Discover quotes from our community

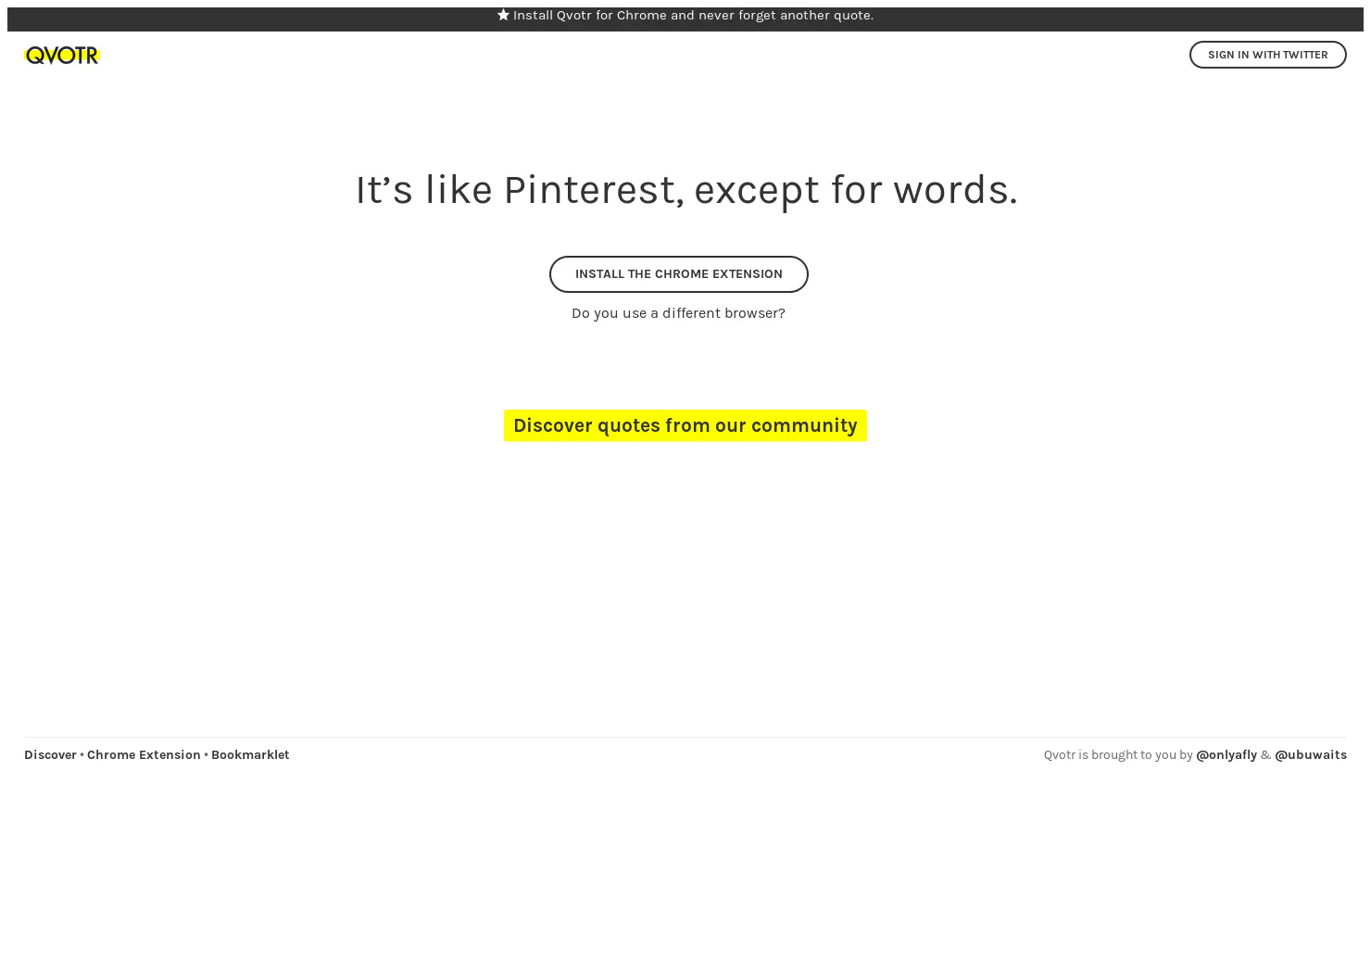pos(685,425)
